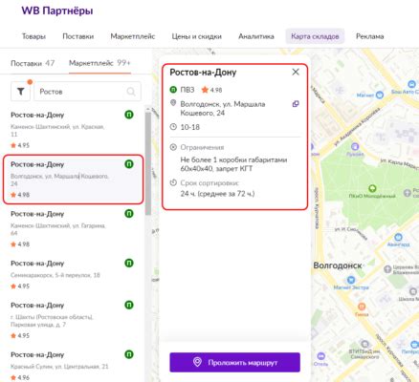Click the WB Партнёры logo
Image resolution: width=419 pixels, height=382 pixels.
pos(57,11)
